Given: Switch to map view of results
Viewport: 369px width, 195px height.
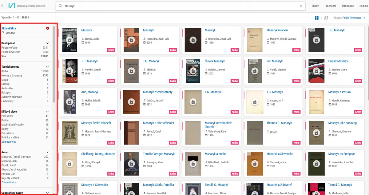Looking at the screenshot, I should (x=326, y=18).
